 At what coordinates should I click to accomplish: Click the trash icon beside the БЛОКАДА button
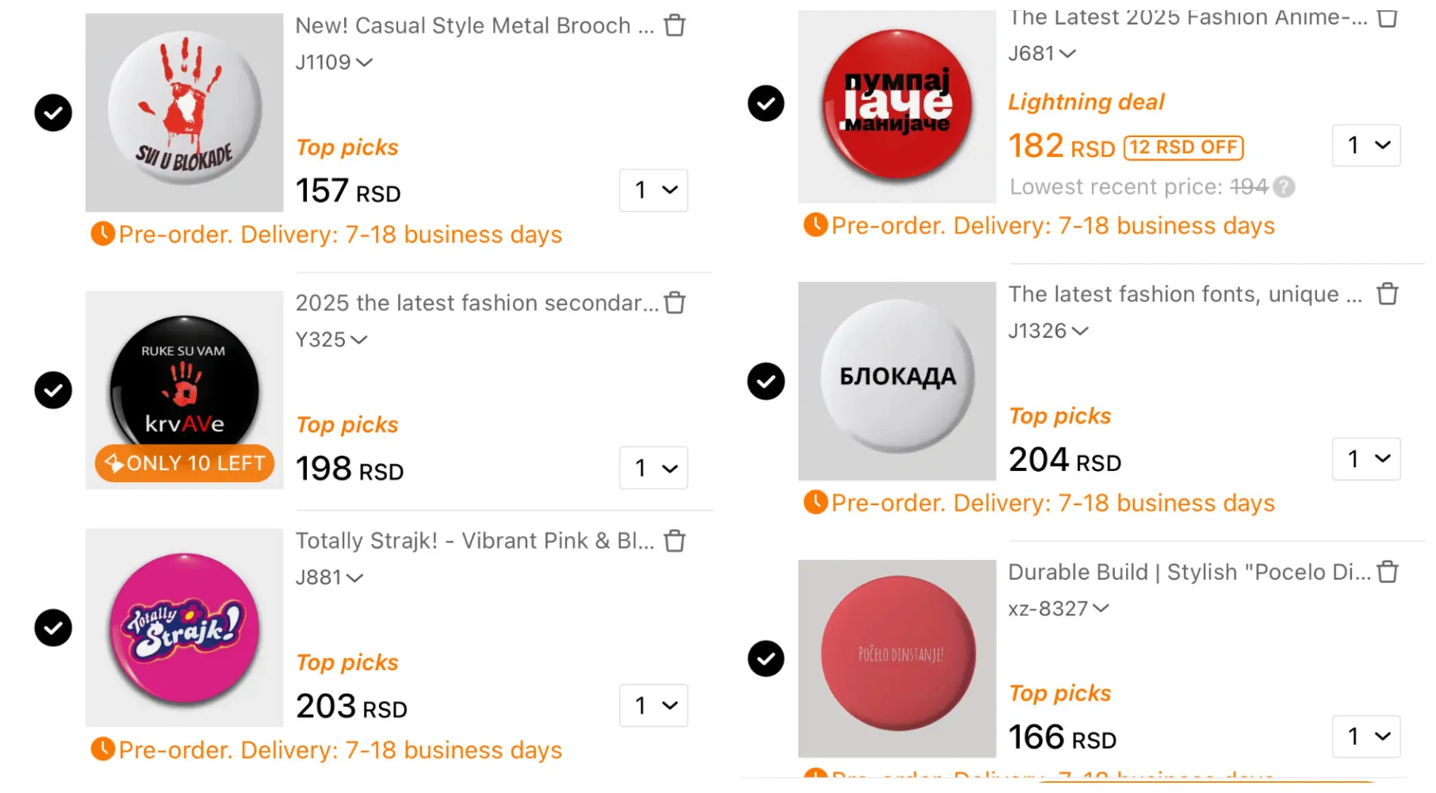(x=1388, y=293)
